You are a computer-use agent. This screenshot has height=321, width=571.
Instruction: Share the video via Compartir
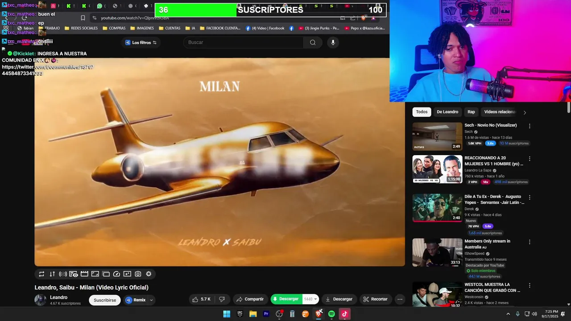[x=250, y=299]
